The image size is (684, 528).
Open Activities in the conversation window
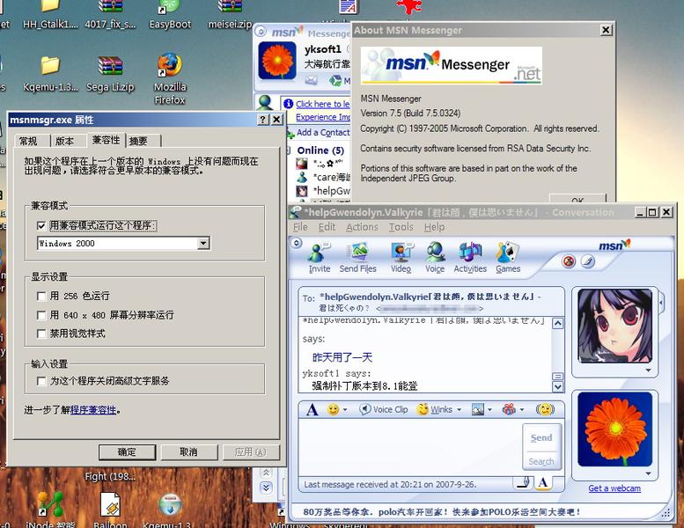coord(470,257)
